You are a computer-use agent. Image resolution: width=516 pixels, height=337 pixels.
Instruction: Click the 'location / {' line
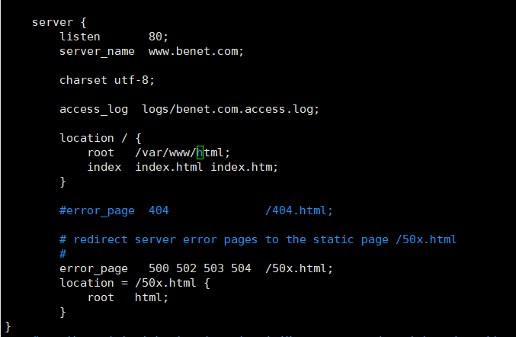pos(101,138)
